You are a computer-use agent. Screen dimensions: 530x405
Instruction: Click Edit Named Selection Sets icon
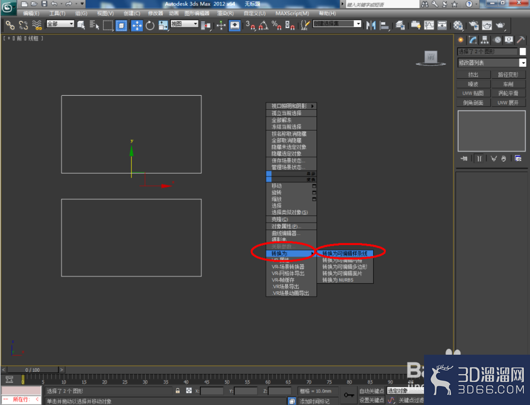[x=305, y=25]
